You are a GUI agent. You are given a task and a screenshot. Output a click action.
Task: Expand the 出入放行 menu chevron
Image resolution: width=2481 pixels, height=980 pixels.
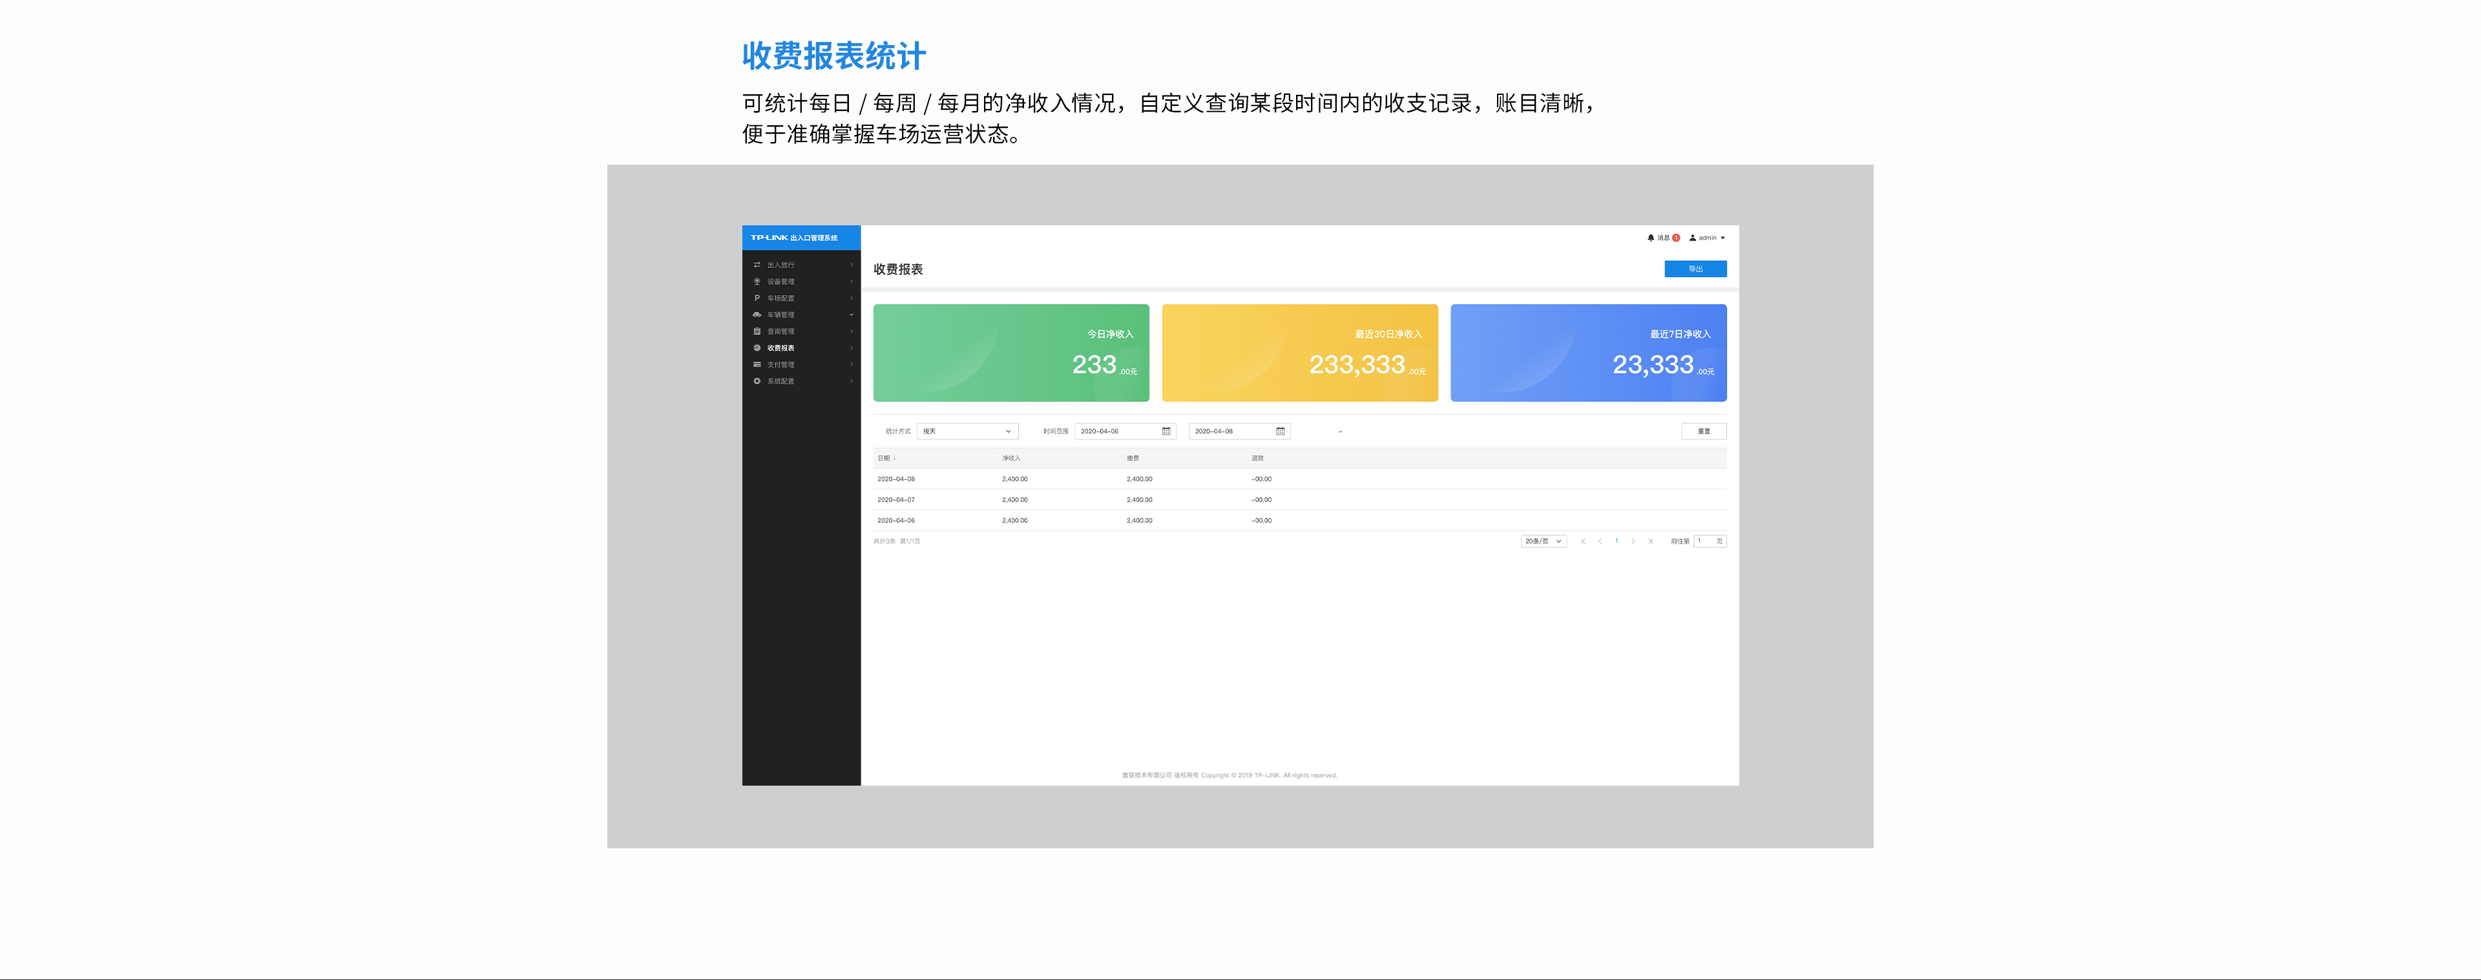(x=852, y=265)
